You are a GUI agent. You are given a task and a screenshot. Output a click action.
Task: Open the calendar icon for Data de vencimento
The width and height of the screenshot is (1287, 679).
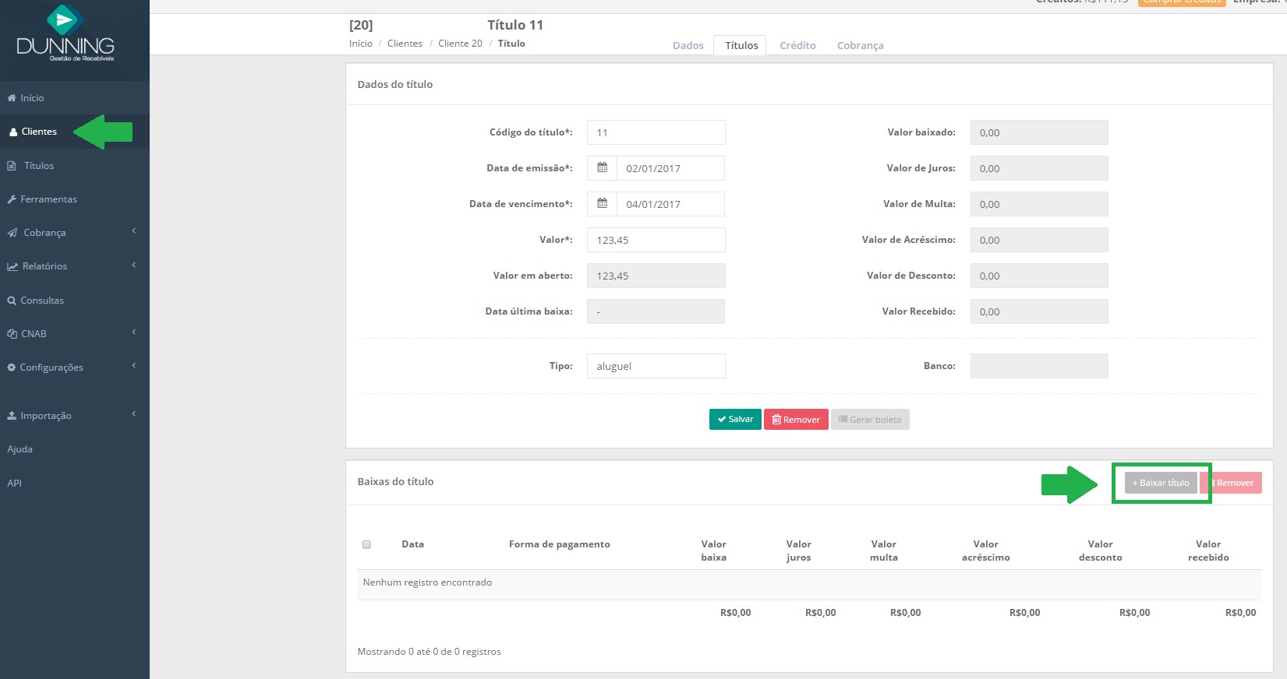click(x=602, y=204)
